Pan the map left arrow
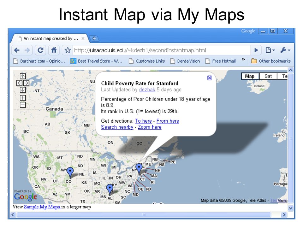The width and height of the screenshot is (303, 227). point(19,83)
